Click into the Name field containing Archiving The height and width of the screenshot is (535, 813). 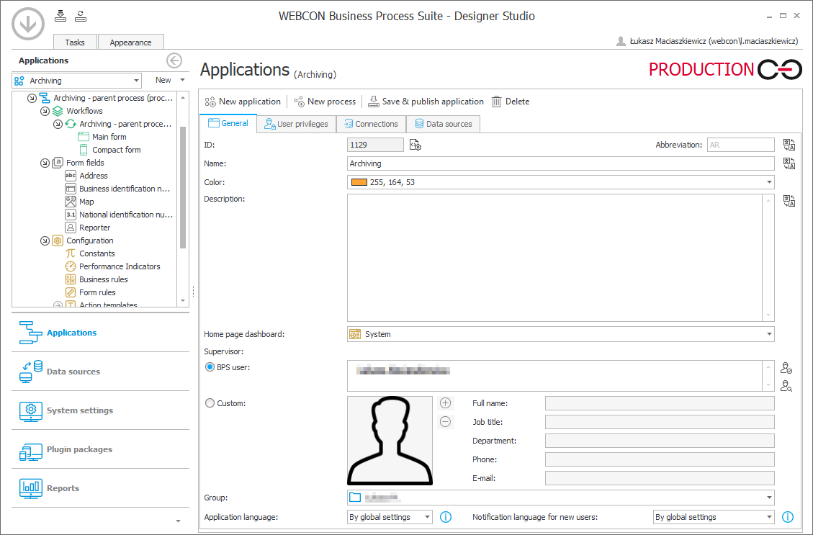(560, 164)
